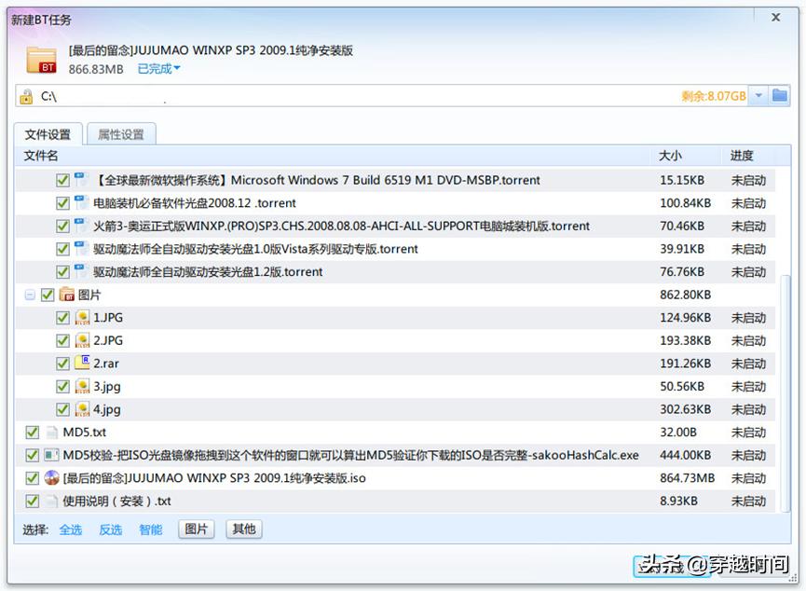Uncheck the MD5.txt file checkbox
Image resolution: width=806 pixels, height=591 pixels.
tap(32, 432)
